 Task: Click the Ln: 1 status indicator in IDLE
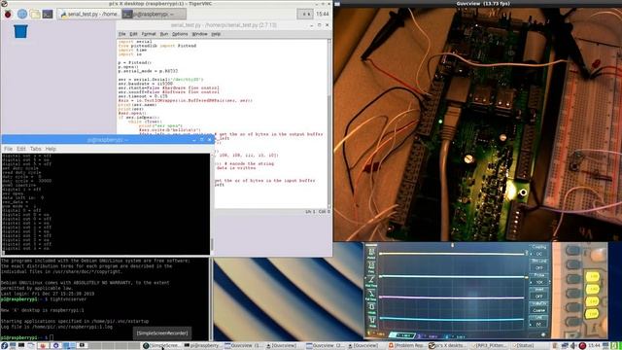tap(311, 212)
